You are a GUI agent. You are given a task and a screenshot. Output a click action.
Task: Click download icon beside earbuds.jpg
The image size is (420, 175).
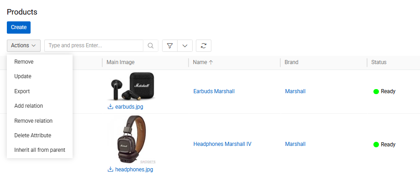(x=110, y=107)
